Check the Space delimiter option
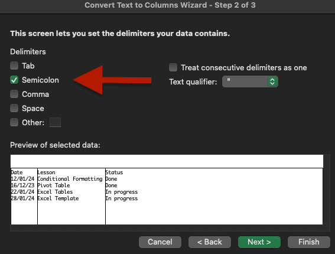Image resolution: width=335 pixels, height=254 pixels. point(14,108)
